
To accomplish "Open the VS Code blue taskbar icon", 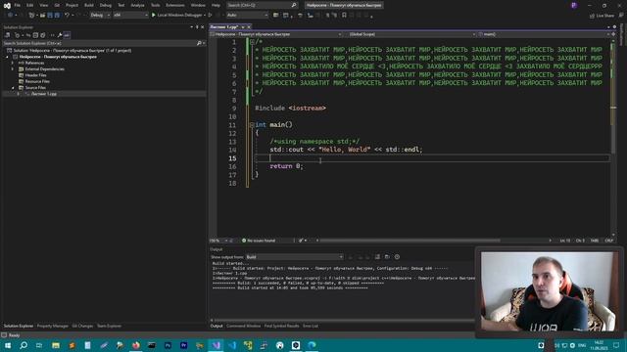I will [232, 345].
